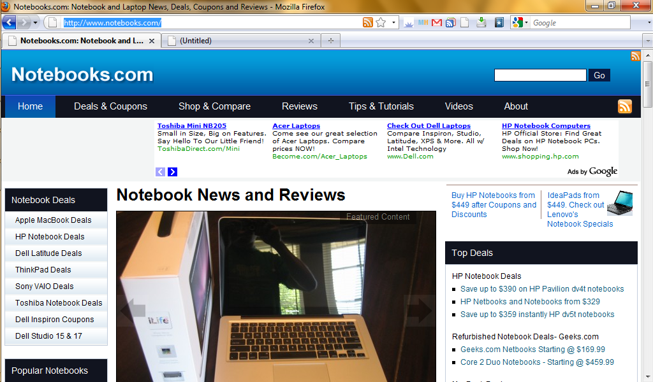List all tabs with the tab-strip arrow

pos(648,41)
